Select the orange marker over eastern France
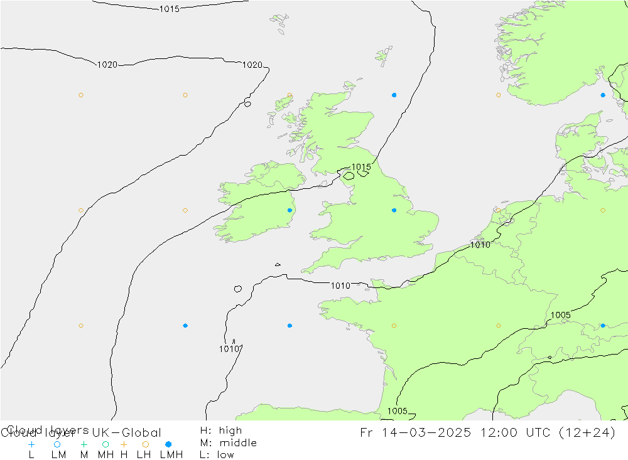628x460 pixels. tap(498, 326)
